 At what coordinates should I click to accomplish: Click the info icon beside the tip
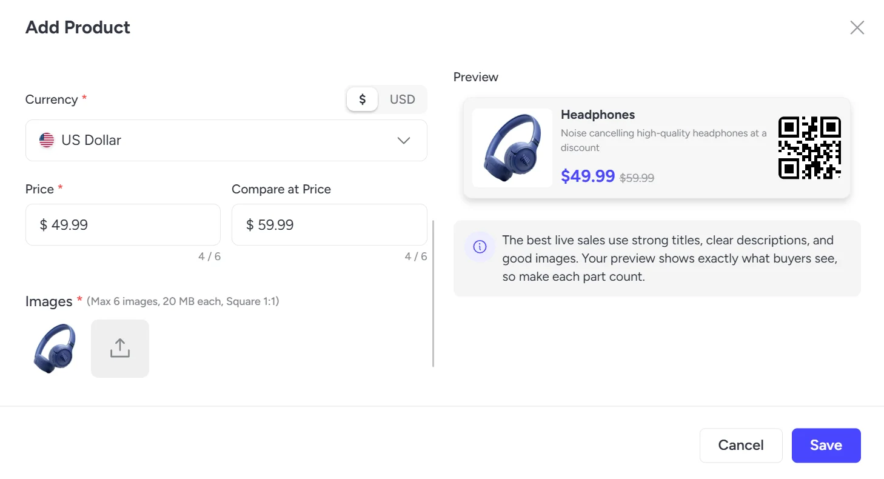point(480,247)
